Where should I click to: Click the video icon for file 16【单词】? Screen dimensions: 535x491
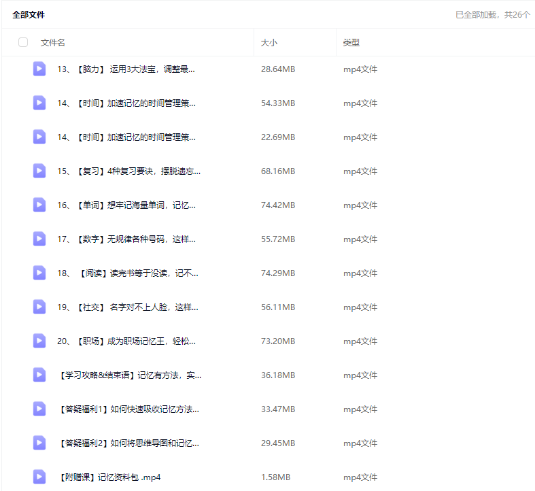(x=39, y=205)
